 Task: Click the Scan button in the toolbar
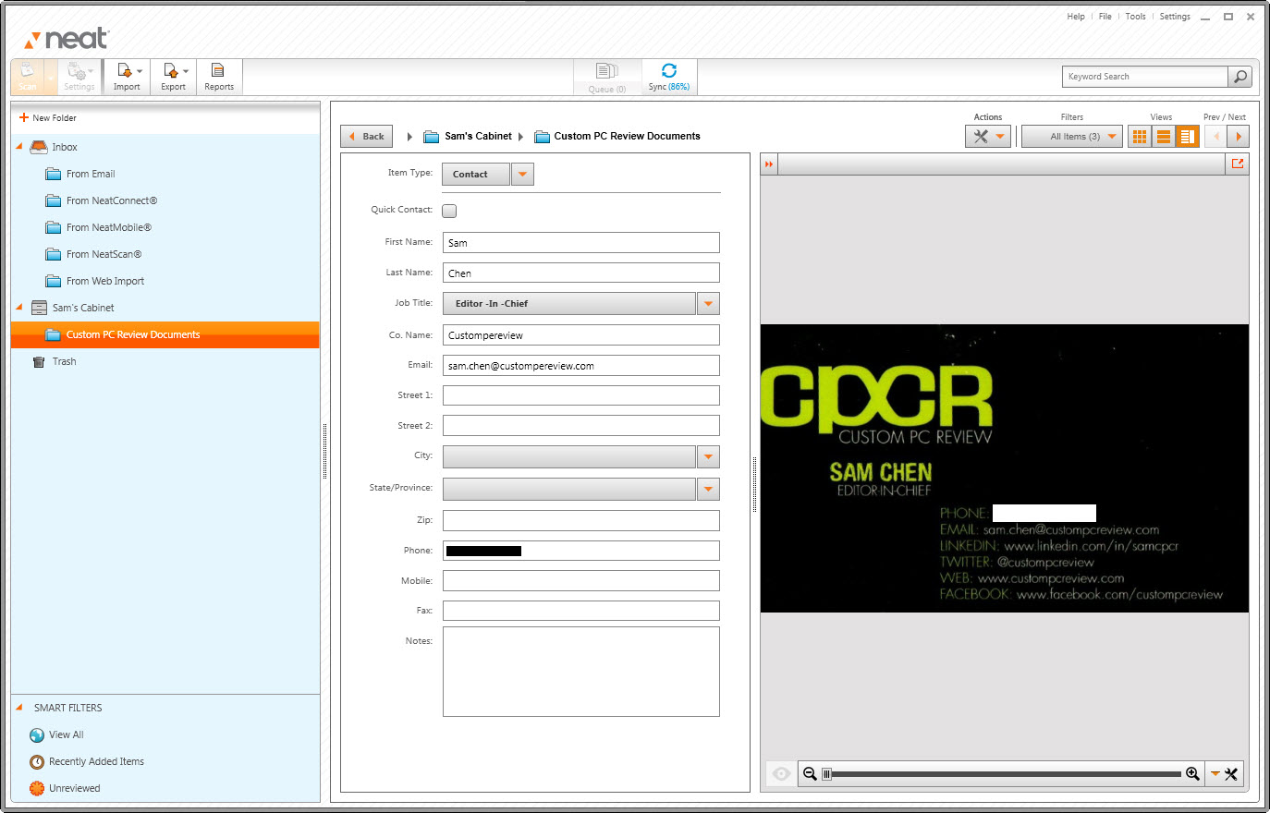(x=28, y=77)
